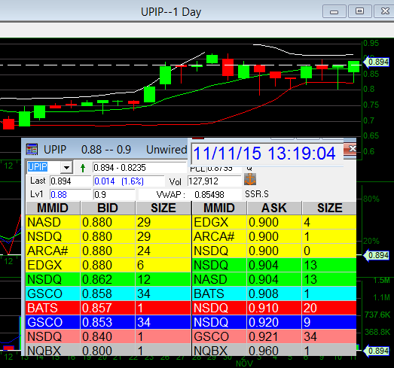This screenshot has height=368, width=394.
Task: Select the NQBX 0.800 bid row
Action: coord(108,350)
